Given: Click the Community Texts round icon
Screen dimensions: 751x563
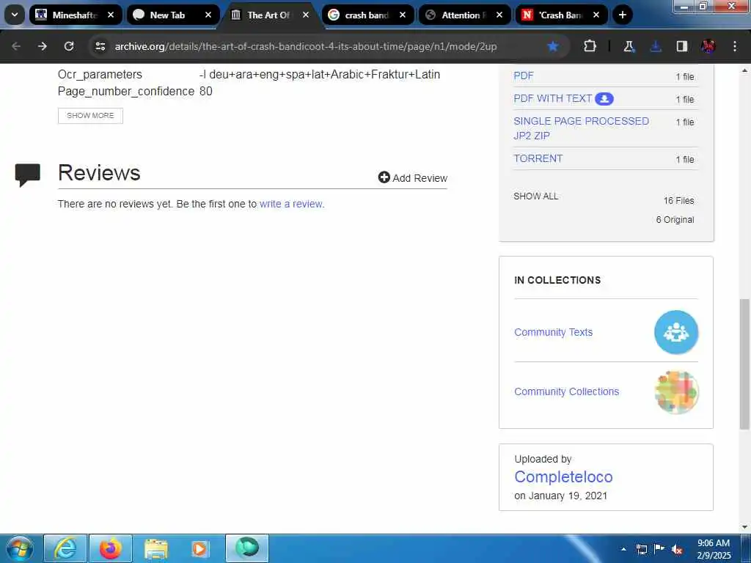Looking at the screenshot, I should (x=676, y=332).
